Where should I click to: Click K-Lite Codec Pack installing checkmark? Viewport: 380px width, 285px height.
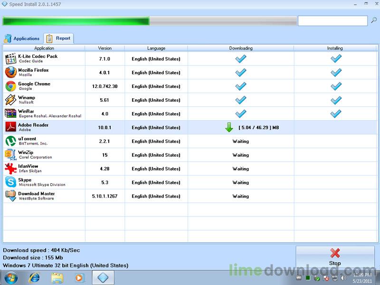tap(336, 58)
